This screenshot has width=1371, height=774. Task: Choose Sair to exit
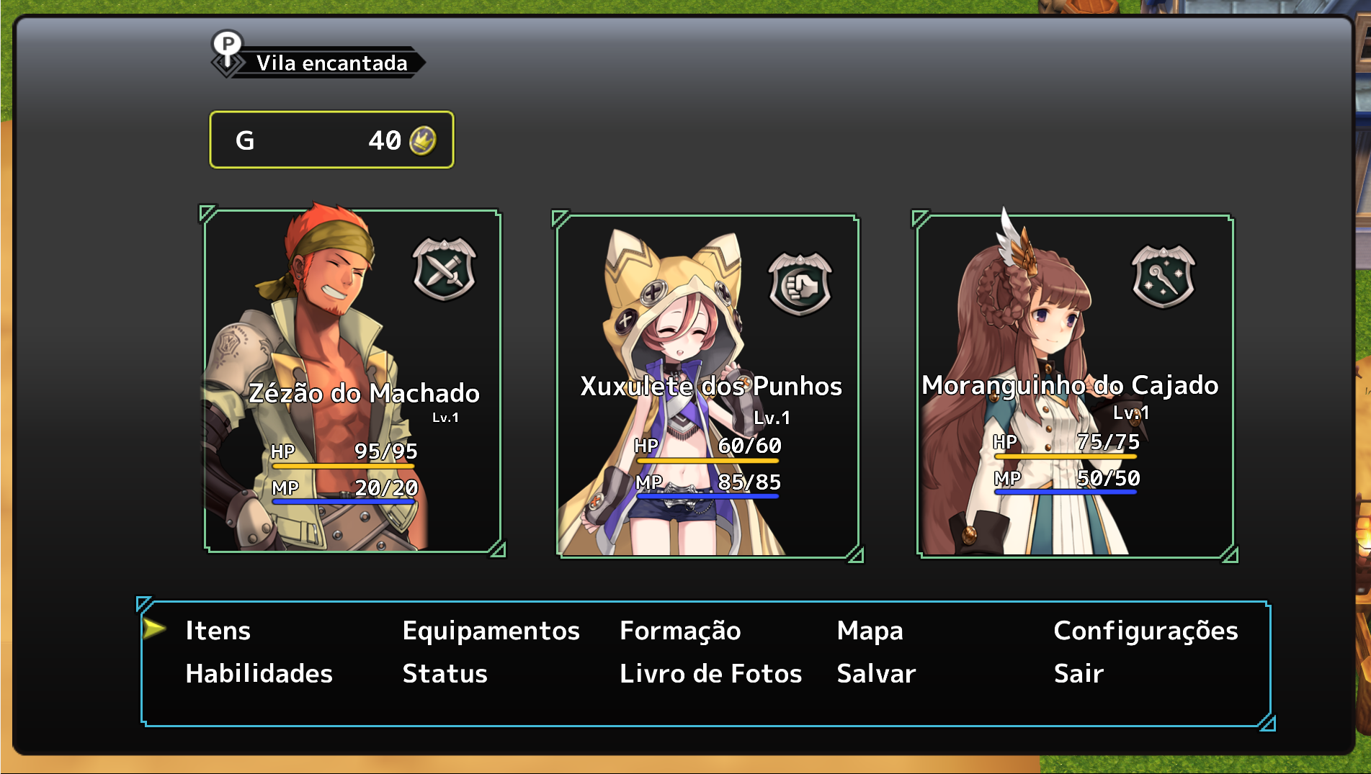(x=1079, y=674)
